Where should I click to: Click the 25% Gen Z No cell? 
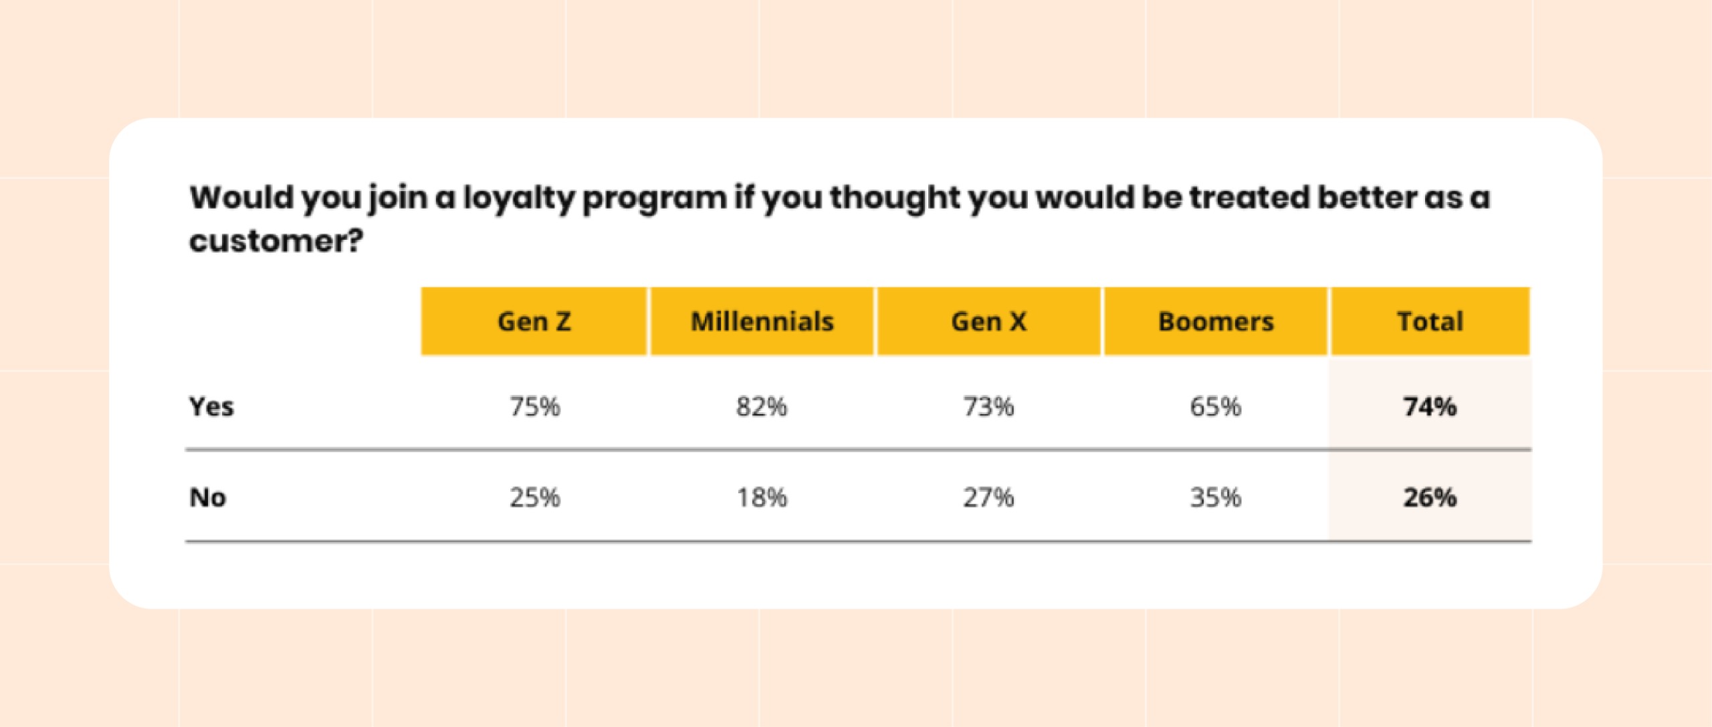tap(534, 498)
